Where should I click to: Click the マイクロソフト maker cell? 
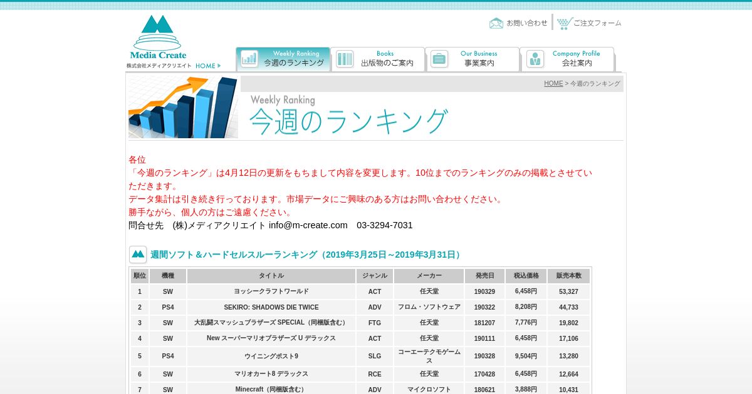(x=429, y=390)
